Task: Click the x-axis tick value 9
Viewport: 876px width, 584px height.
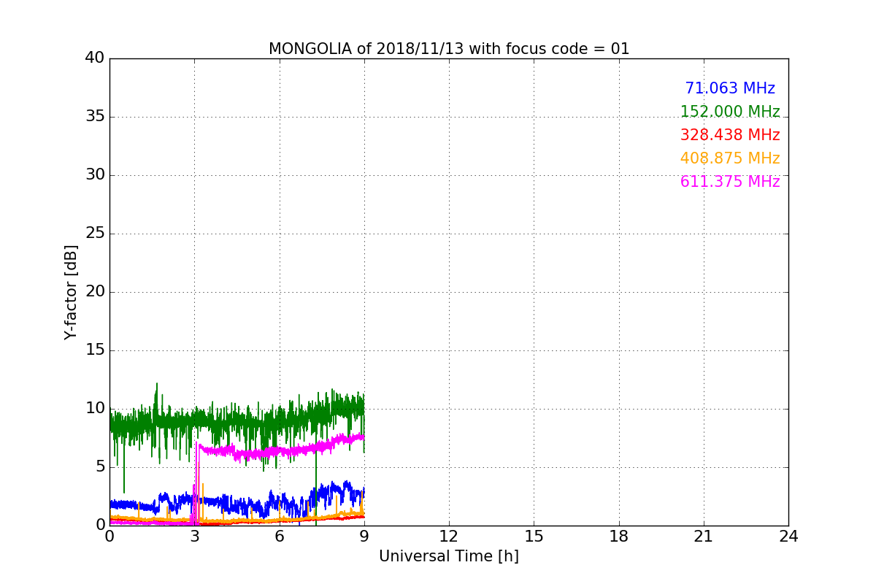Action: coord(364,537)
